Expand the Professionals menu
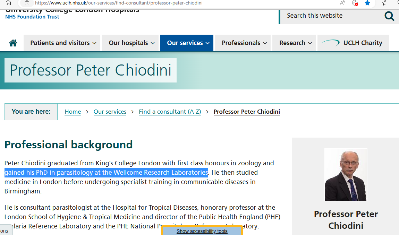The image size is (399, 235). click(x=243, y=43)
